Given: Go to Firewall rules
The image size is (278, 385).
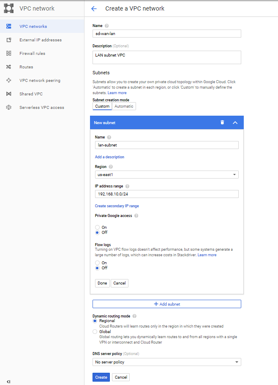Looking at the screenshot, I should 42,53.
